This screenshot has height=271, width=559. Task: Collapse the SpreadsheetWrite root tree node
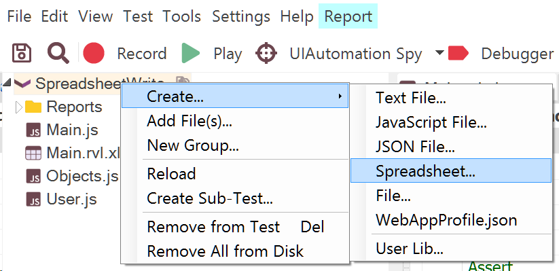7,84
